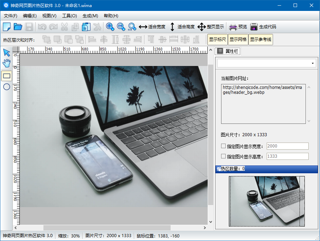Image resolution: width=320 pixels, height=241 pixels.
Task: Select the arrow pointer tool
Action: click(x=7, y=53)
